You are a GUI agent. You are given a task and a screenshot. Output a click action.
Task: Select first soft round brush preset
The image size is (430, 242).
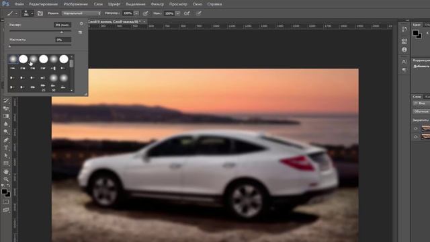[13, 59]
